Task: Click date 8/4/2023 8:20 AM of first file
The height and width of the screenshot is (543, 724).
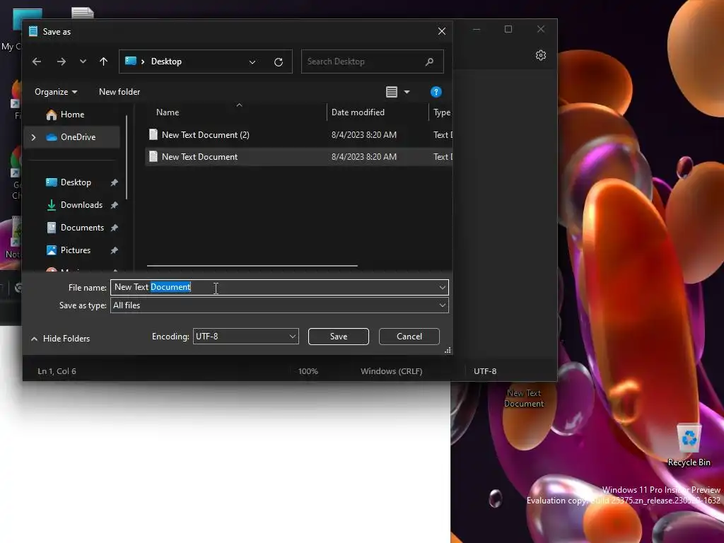Action: pos(364,135)
